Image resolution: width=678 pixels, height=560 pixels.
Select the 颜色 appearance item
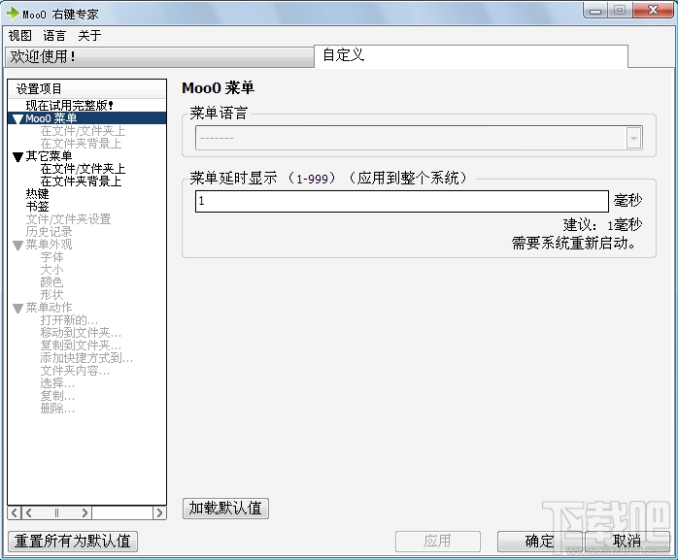click(x=51, y=282)
